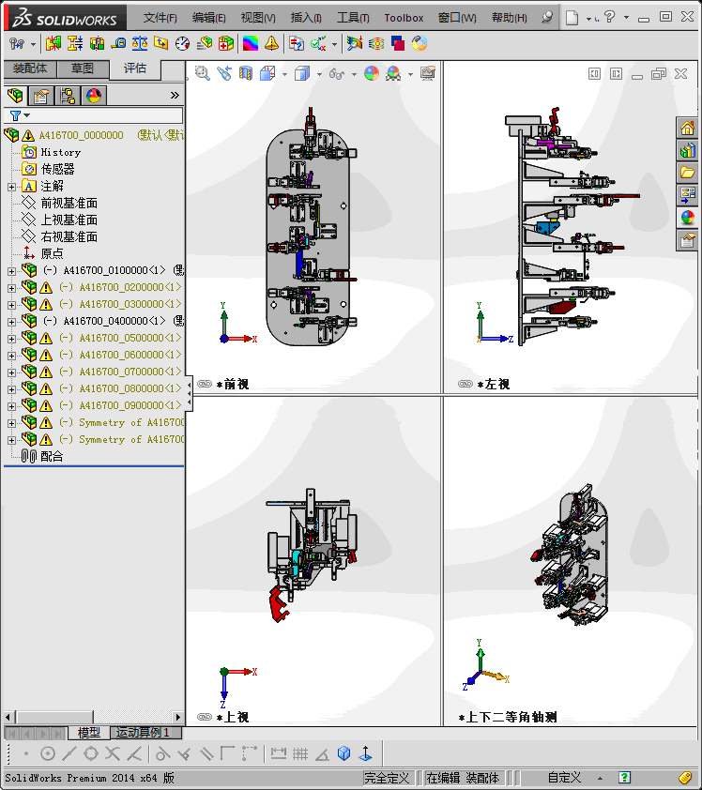
Task: Click the 自定义 units status entry
Action: (x=564, y=778)
